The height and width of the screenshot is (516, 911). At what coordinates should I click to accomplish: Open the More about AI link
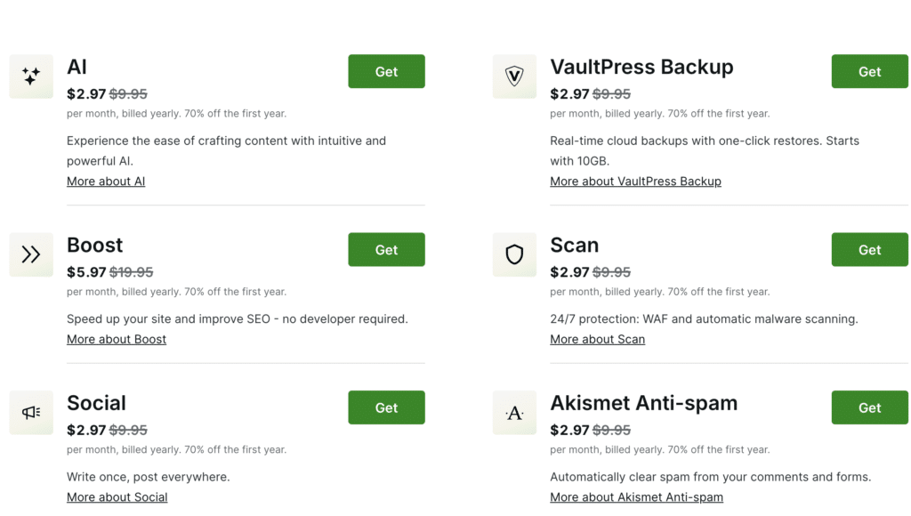tap(106, 181)
